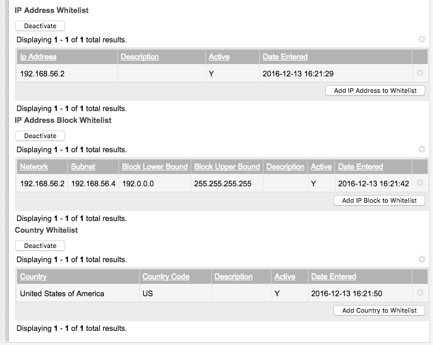Image resolution: width=433 pixels, height=345 pixels.
Task: Sort by Ip Address column header
Action: coord(38,56)
